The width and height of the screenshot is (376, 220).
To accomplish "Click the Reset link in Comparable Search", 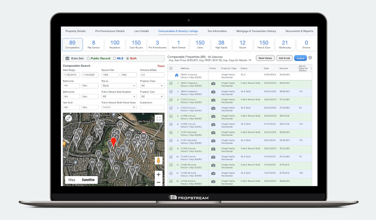I will (161, 66).
